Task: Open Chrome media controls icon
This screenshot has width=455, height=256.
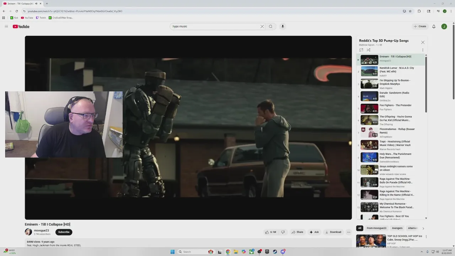Action: 438,11
